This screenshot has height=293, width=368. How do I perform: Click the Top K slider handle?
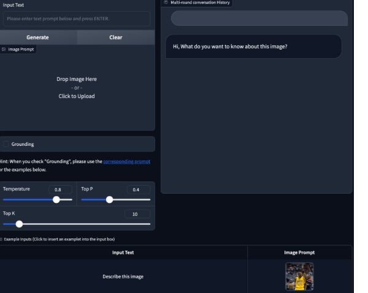click(18, 224)
